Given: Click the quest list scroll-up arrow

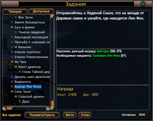Looking at the screenshot, I should pyautogui.click(x=52, y=16).
